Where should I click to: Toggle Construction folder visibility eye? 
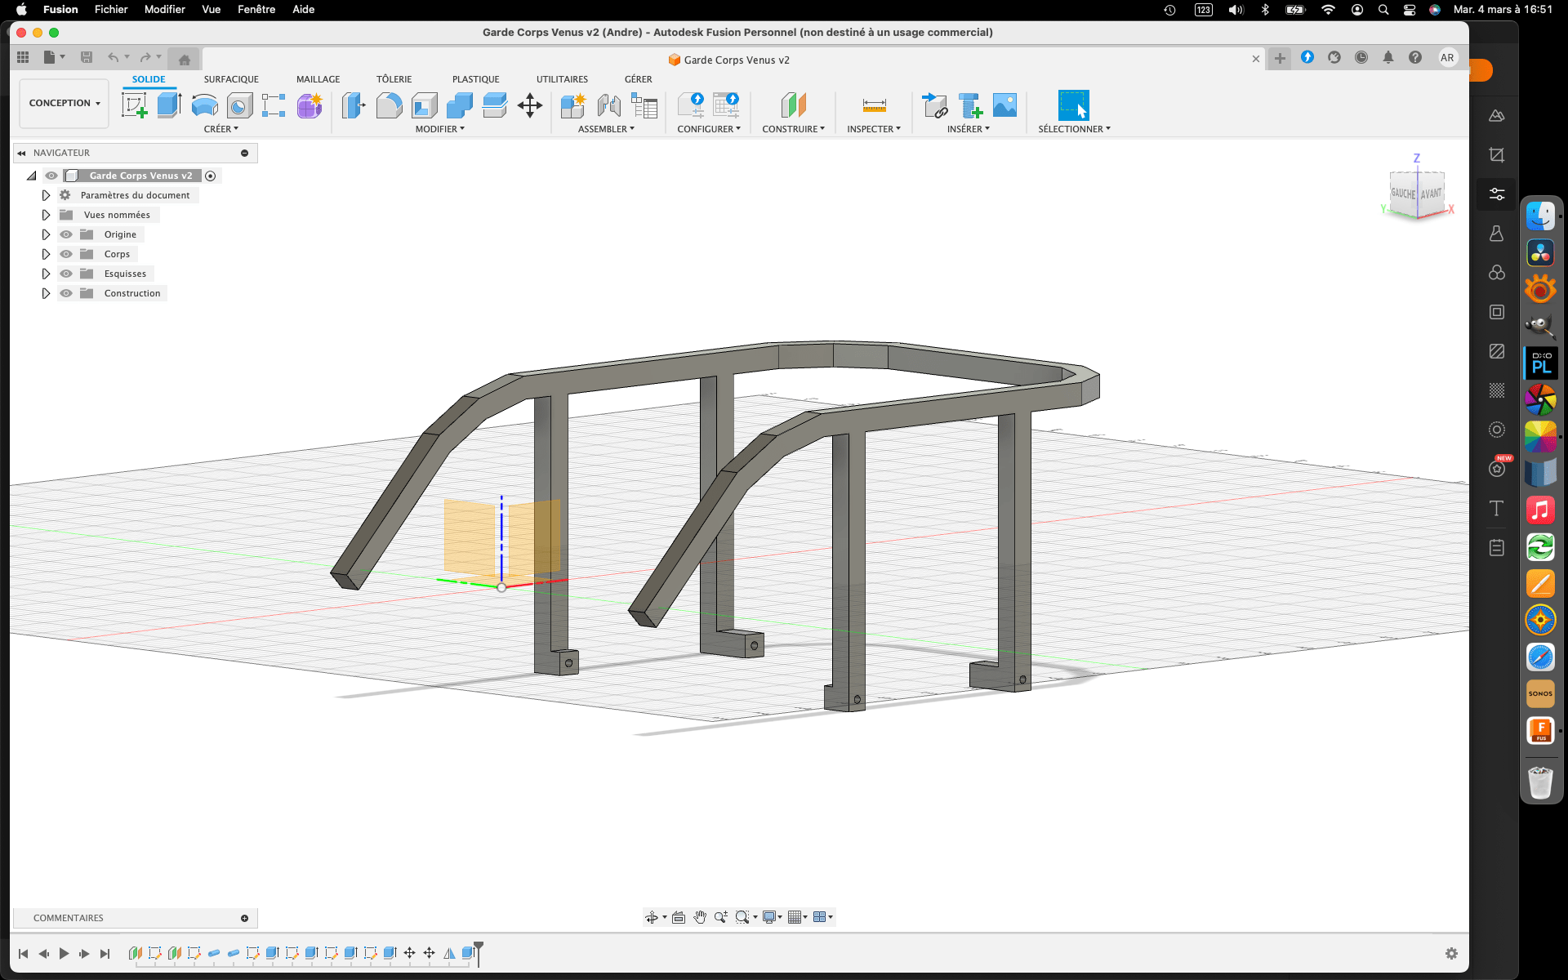(66, 293)
